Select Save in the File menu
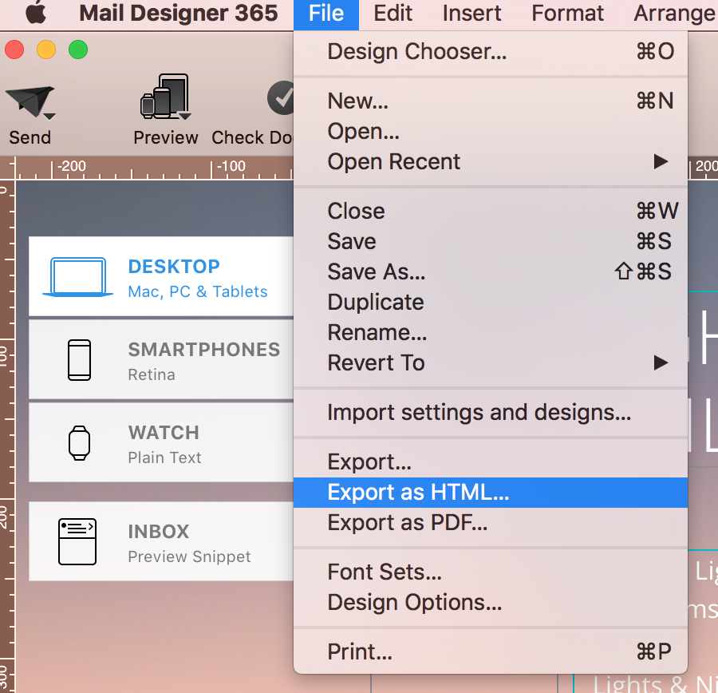Screen dimensions: 718x693 [491, 241]
